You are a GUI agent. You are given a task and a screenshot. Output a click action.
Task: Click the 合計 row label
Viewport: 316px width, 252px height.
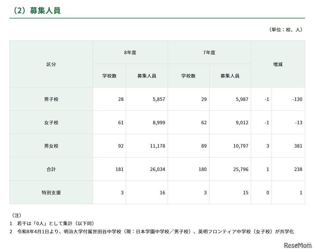coord(51,169)
